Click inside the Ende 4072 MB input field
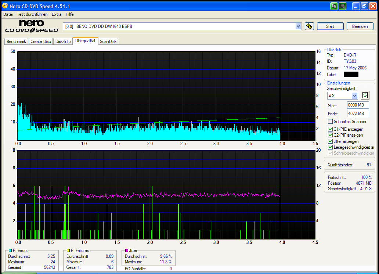The height and width of the screenshot is (274, 379). click(x=358, y=113)
